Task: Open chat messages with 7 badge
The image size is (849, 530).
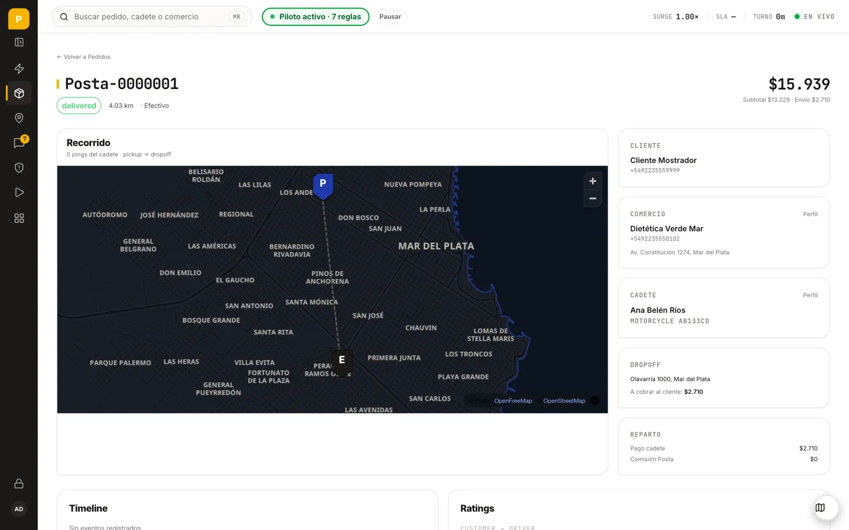Action: point(20,143)
